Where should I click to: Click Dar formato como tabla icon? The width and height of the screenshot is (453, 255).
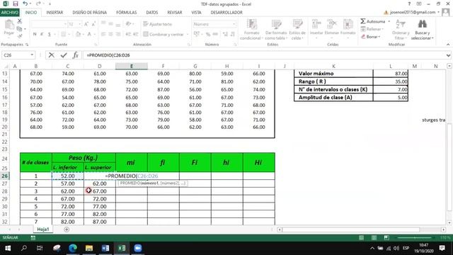click(x=276, y=24)
